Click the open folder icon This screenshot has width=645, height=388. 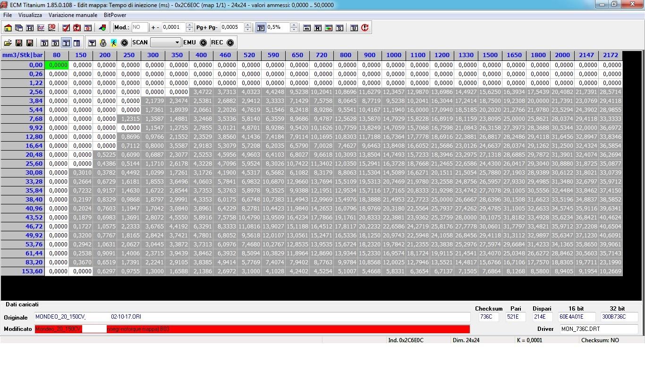(8, 43)
